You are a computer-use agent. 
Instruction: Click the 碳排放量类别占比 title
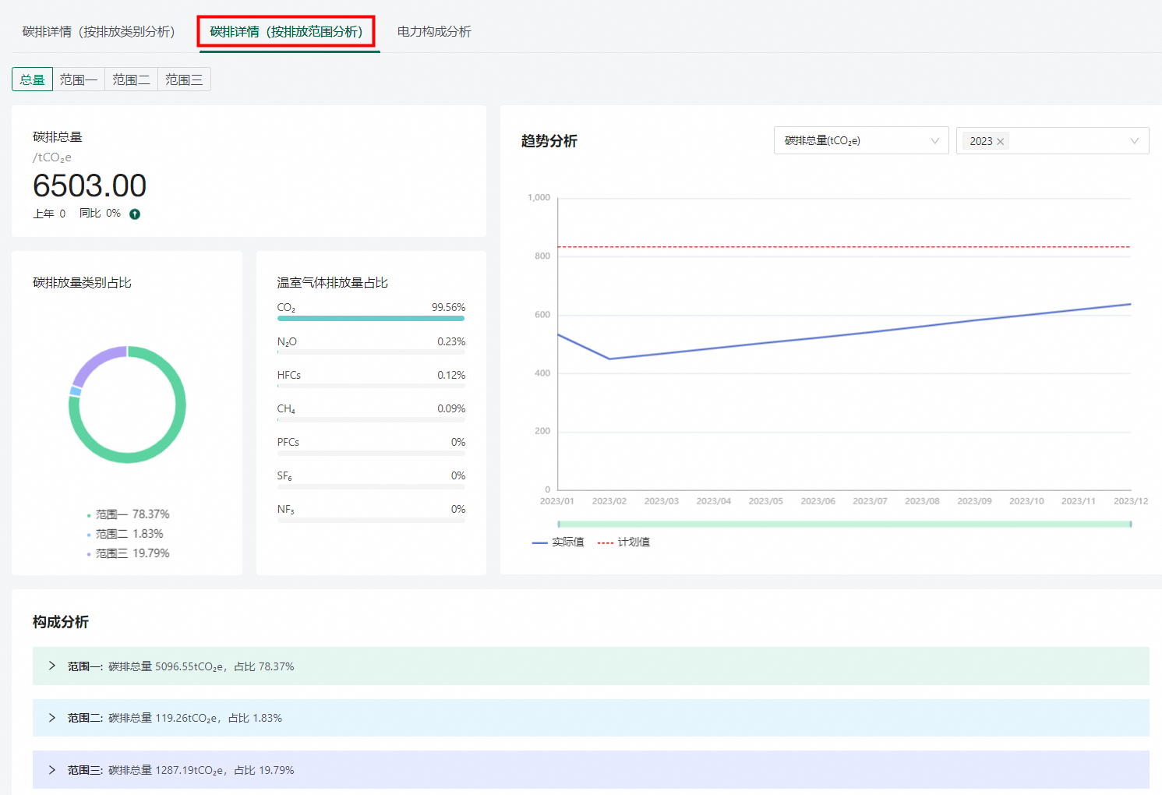[x=82, y=283]
